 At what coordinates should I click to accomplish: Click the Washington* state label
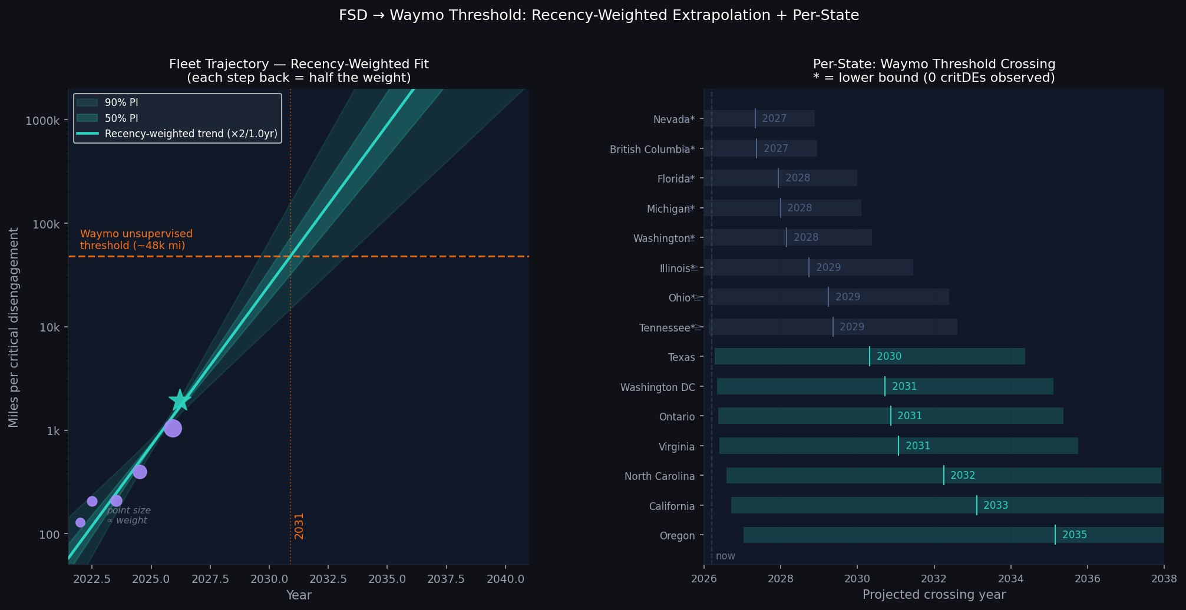[x=664, y=238]
